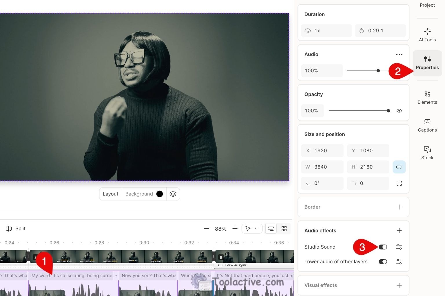Switch timeline to grid view icon
This screenshot has width=445, height=296.
coord(284,228)
